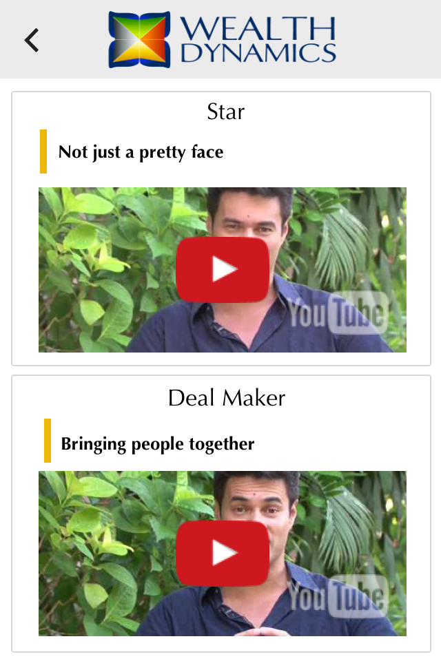Click the 'Bringing people together' tagline

click(x=158, y=444)
